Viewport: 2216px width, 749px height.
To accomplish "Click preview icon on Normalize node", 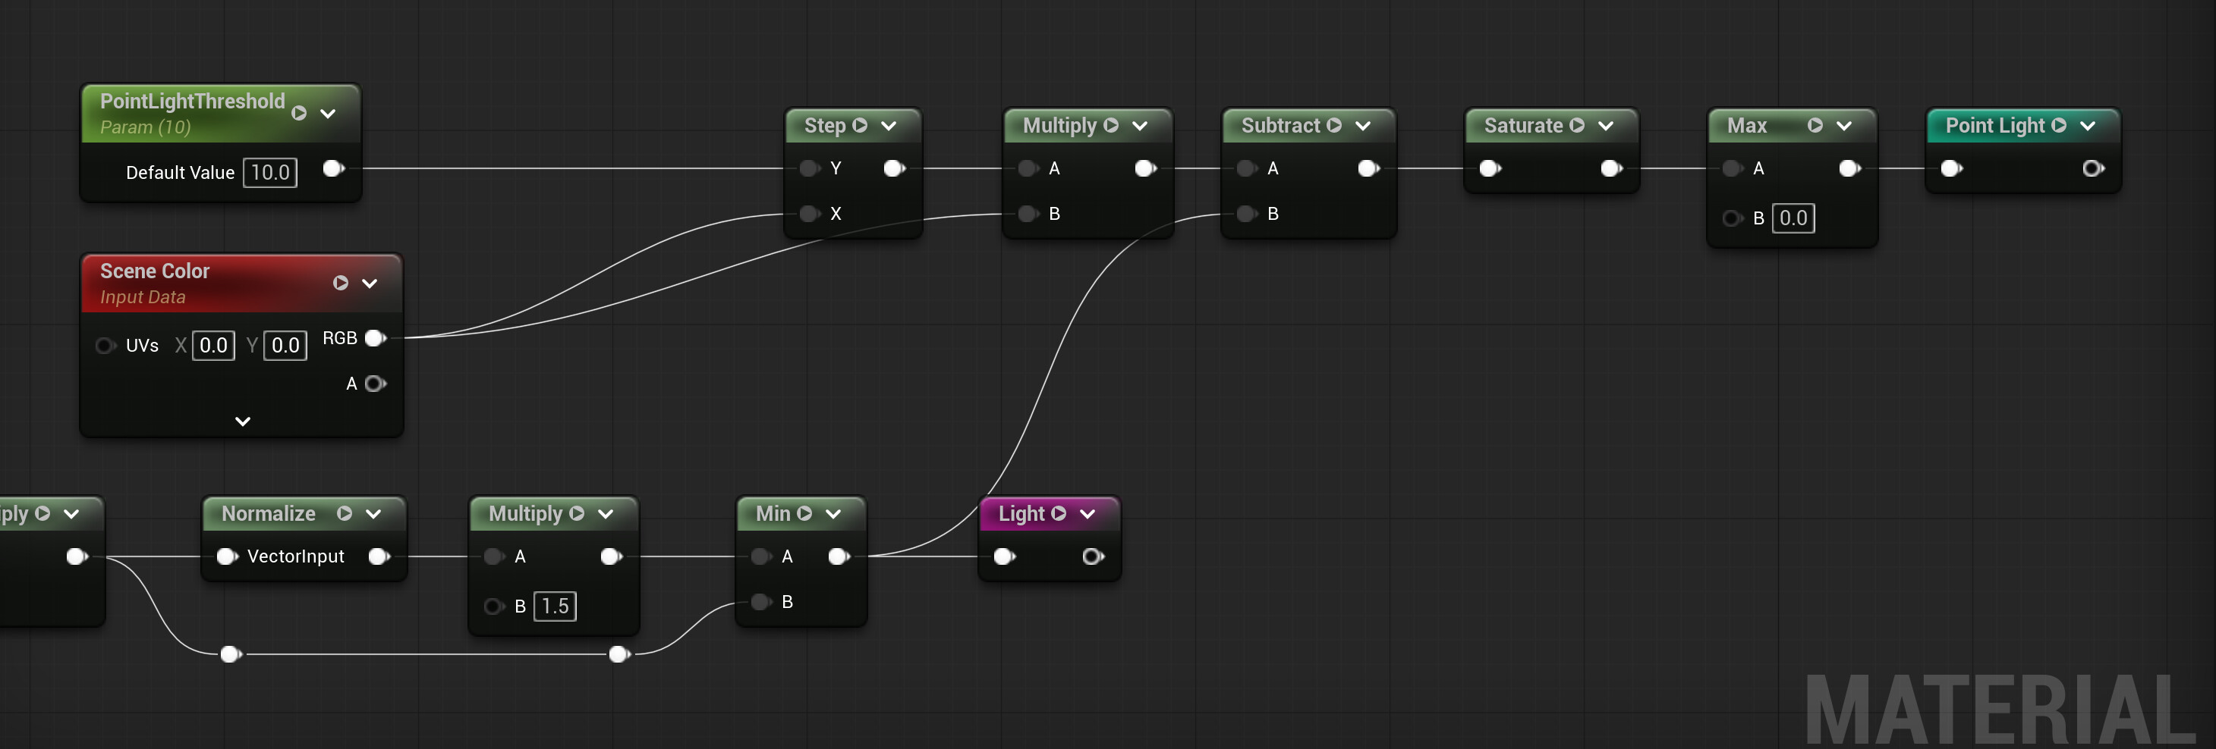I will 344,514.
